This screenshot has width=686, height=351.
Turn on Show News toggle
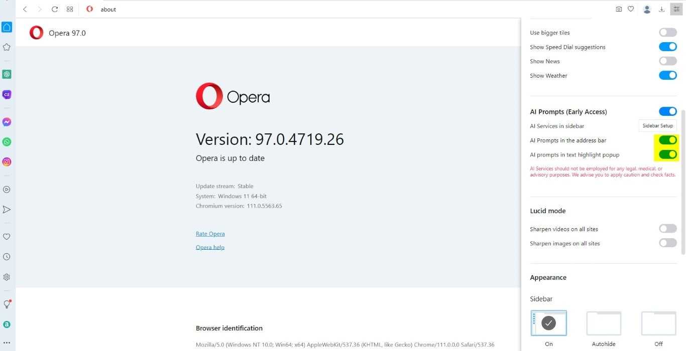(668, 61)
